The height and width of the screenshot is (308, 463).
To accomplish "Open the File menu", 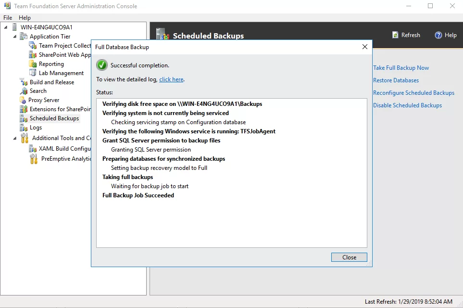I will pos(8,18).
